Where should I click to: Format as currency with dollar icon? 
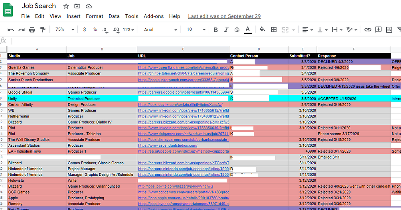pyautogui.click(x=85, y=29)
